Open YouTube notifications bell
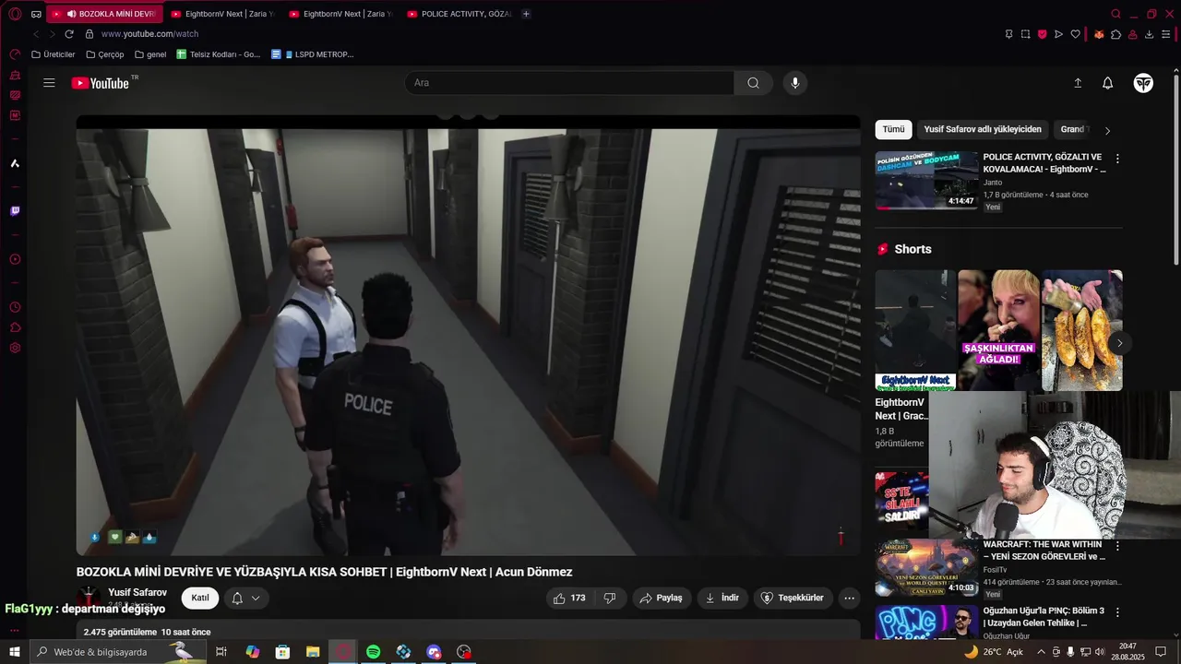The width and height of the screenshot is (1181, 664). coord(1108,83)
